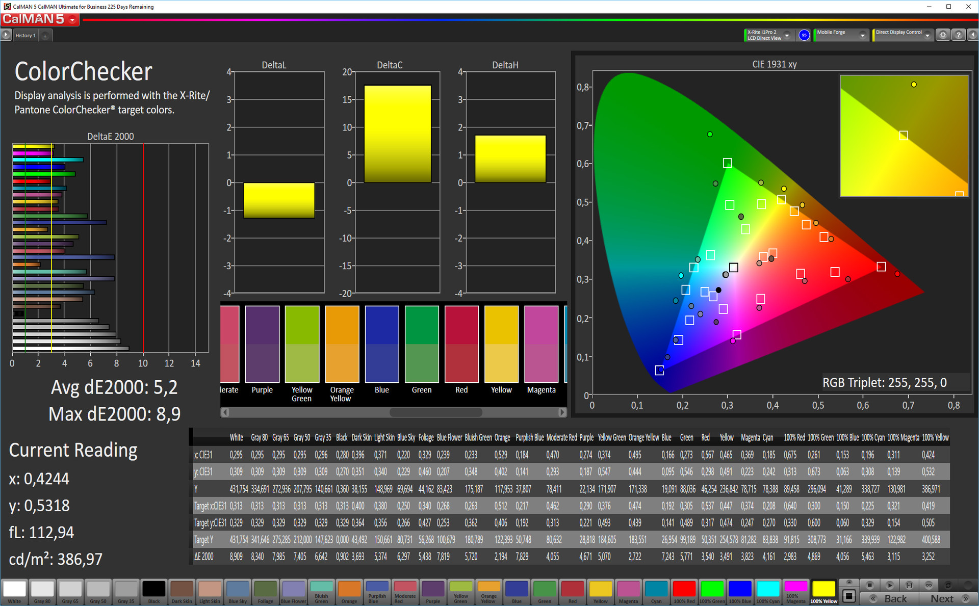Click the play/read single icon
979x606 pixels.
tap(890, 585)
